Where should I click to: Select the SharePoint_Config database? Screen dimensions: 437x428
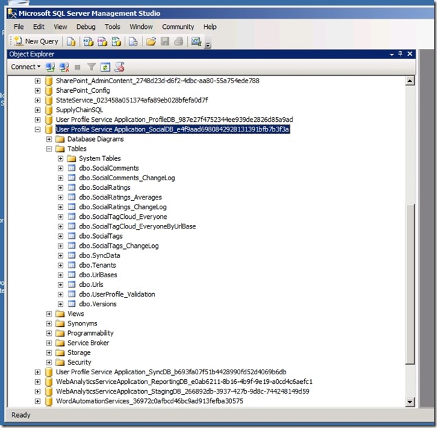click(x=83, y=90)
